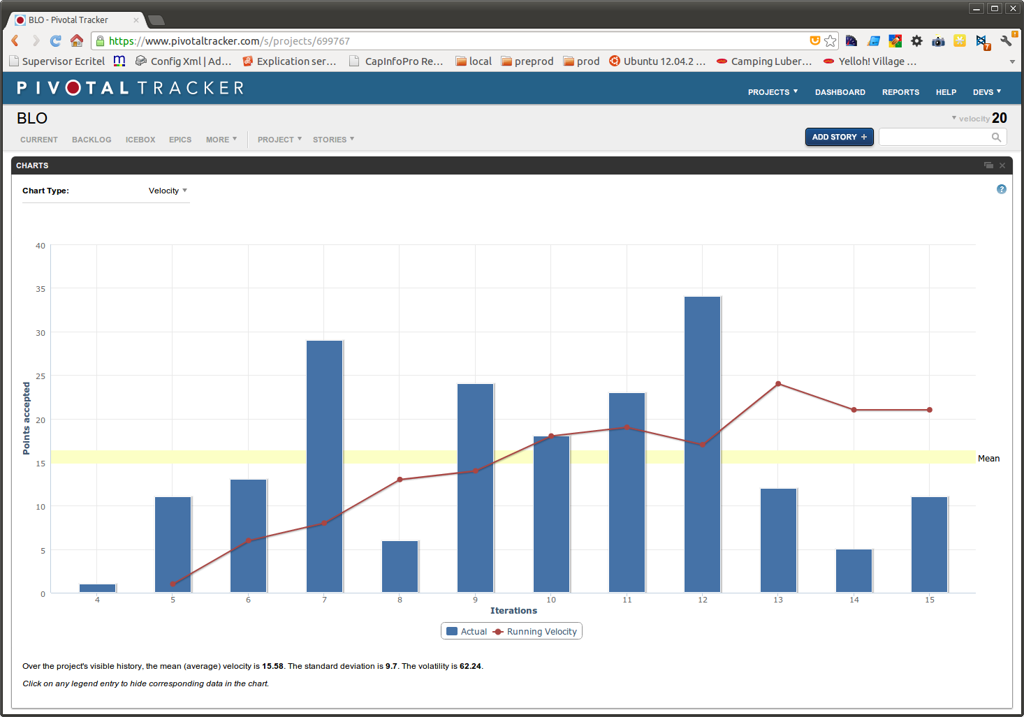Open the Chrome wrench settings menu
The image size is (1024, 717).
point(1006,40)
